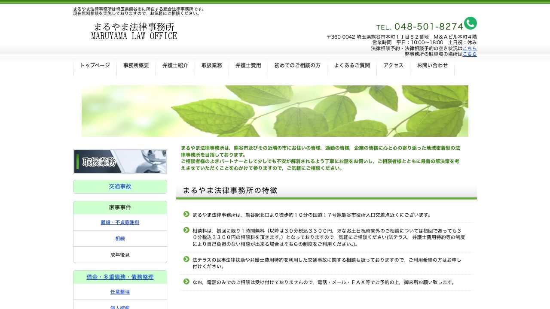The height and width of the screenshot is (309, 550).
Task: Click the こちら link for parking location
Action: click(471, 54)
